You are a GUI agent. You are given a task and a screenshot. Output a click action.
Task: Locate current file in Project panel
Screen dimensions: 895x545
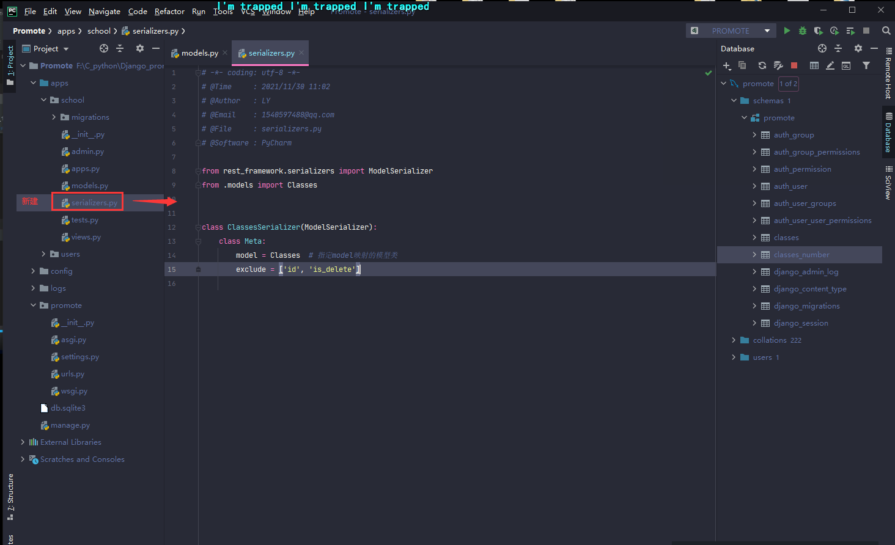(x=104, y=48)
